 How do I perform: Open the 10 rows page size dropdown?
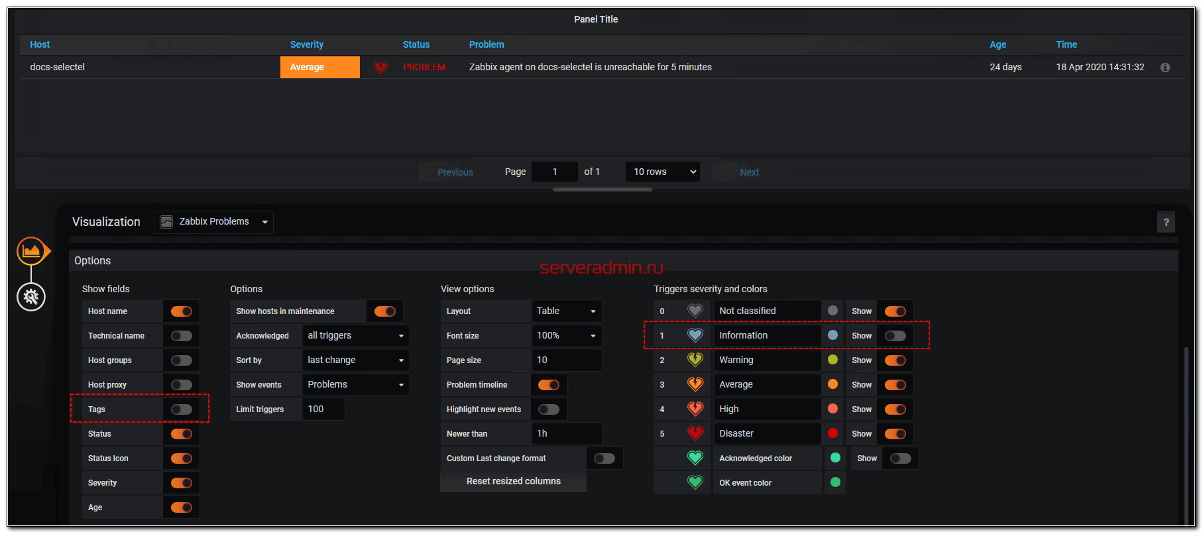[663, 172]
